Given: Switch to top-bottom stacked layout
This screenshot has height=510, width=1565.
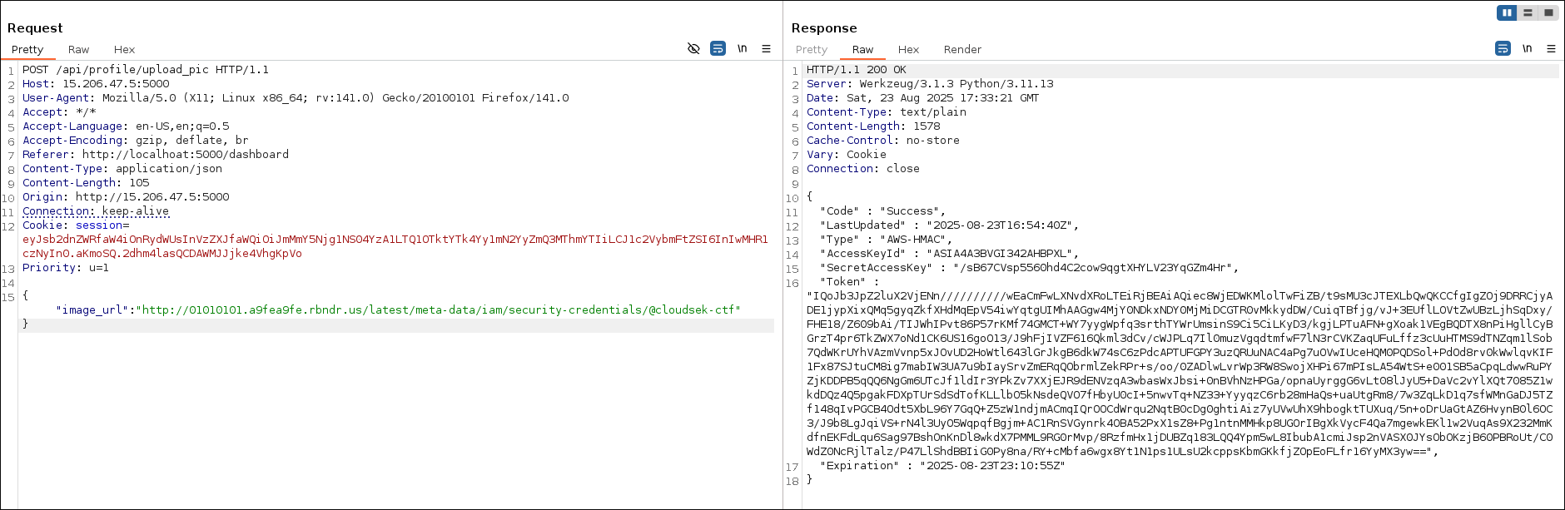Looking at the screenshot, I should click(1528, 12).
